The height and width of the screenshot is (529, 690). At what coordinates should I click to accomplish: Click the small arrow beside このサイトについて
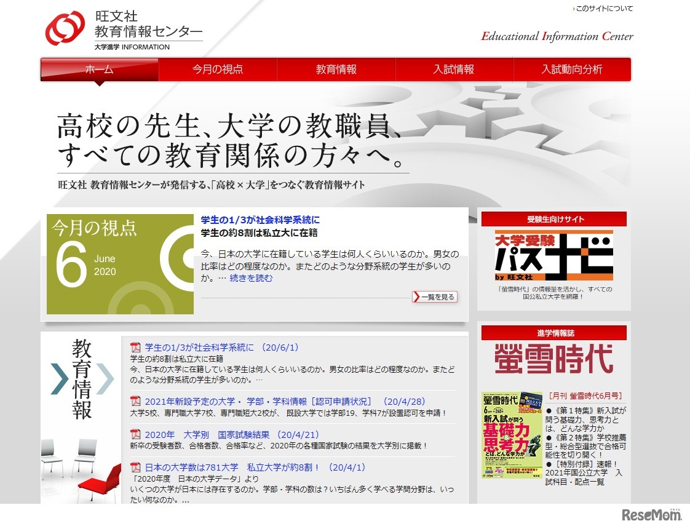tap(574, 9)
